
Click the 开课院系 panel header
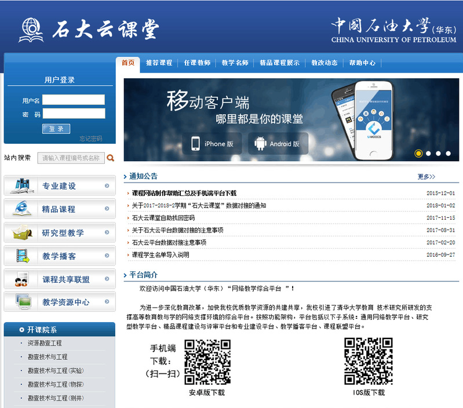[x=60, y=329]
